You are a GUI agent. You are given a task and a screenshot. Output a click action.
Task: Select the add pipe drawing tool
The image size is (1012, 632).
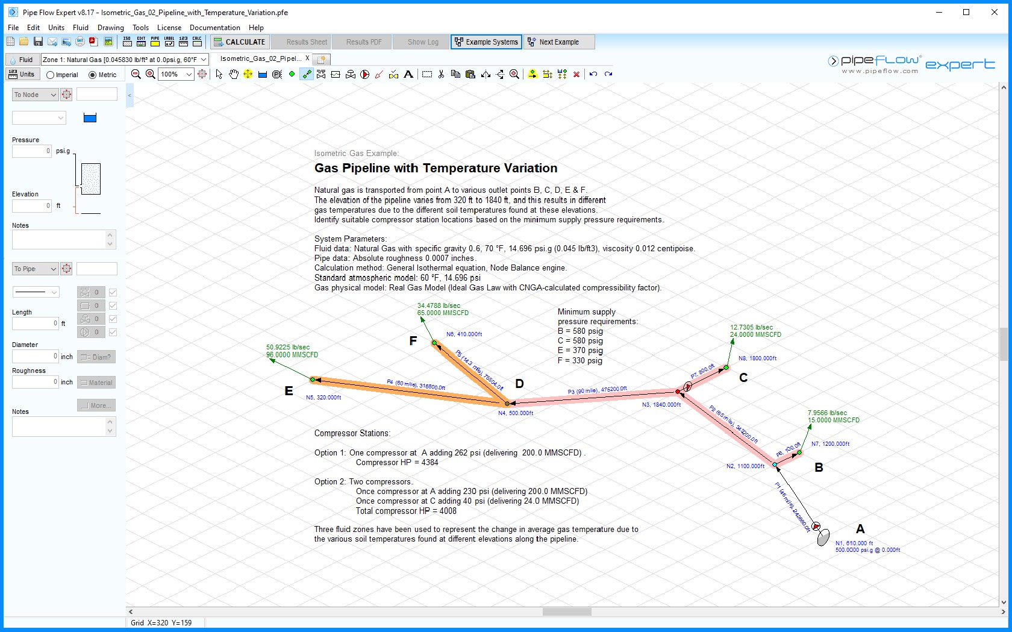307,74
